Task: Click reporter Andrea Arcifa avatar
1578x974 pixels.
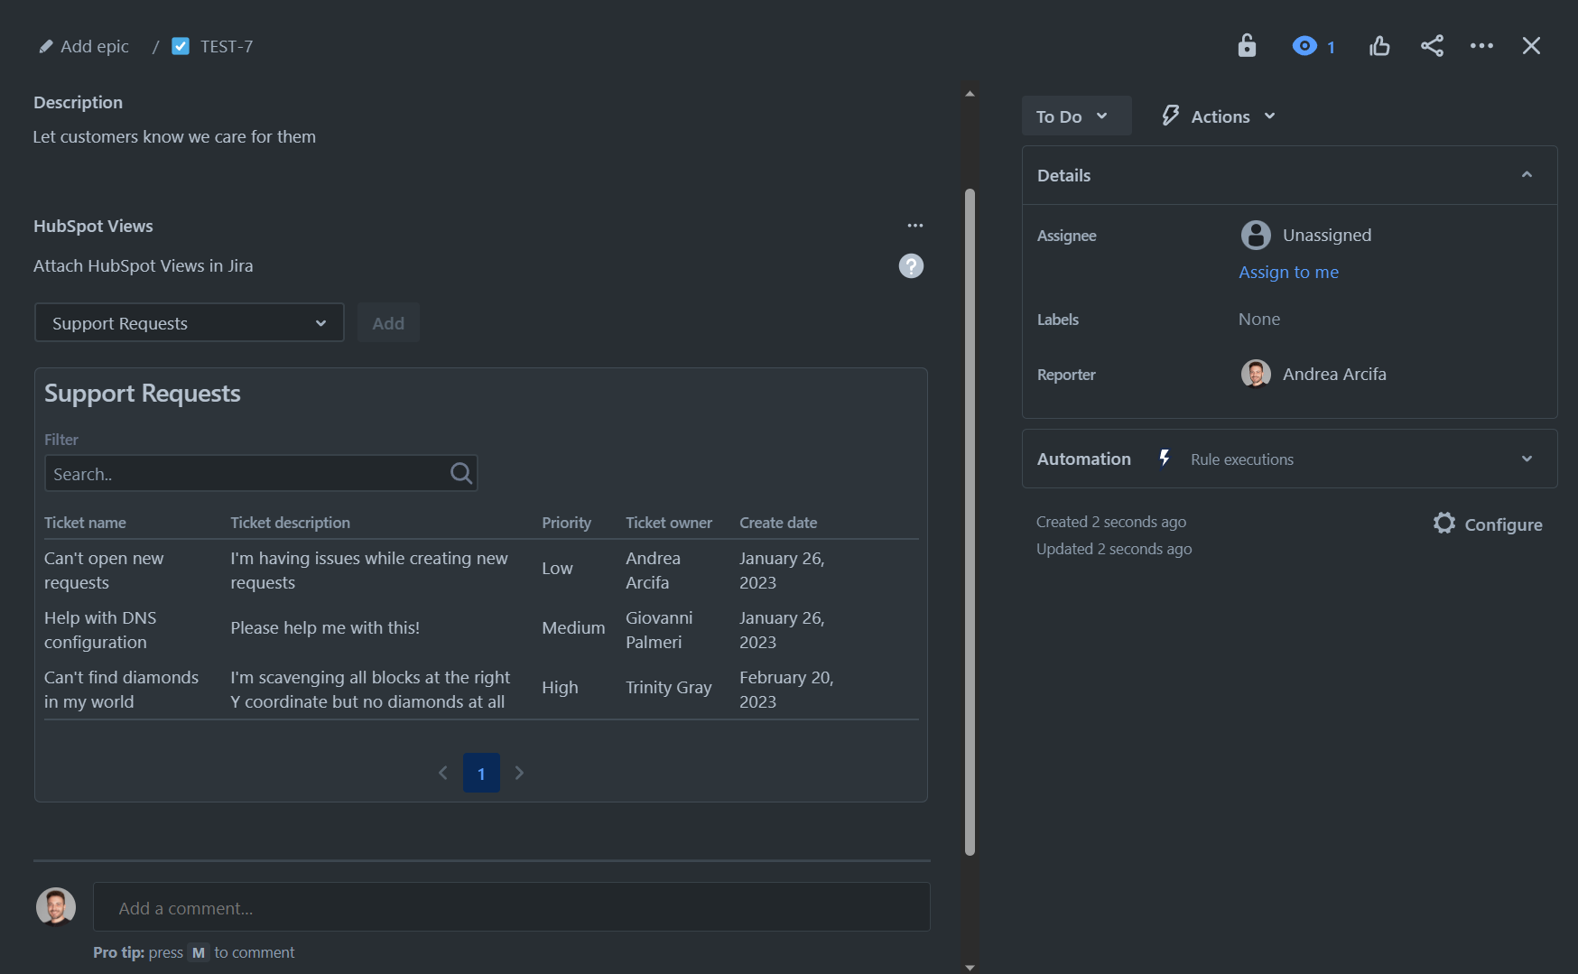Action: [x=1256, y=373]
